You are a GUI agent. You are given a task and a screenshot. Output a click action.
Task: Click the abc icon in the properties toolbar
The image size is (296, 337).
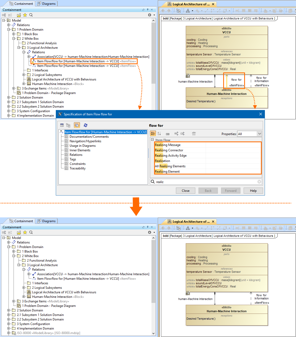click(194, 133)
